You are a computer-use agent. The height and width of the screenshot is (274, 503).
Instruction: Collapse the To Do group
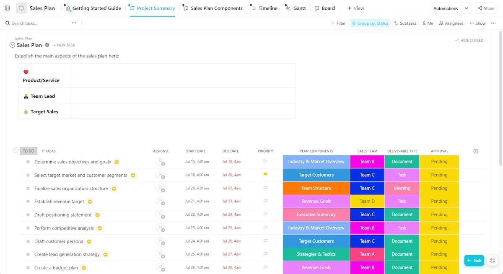click(x=16, y=150)
